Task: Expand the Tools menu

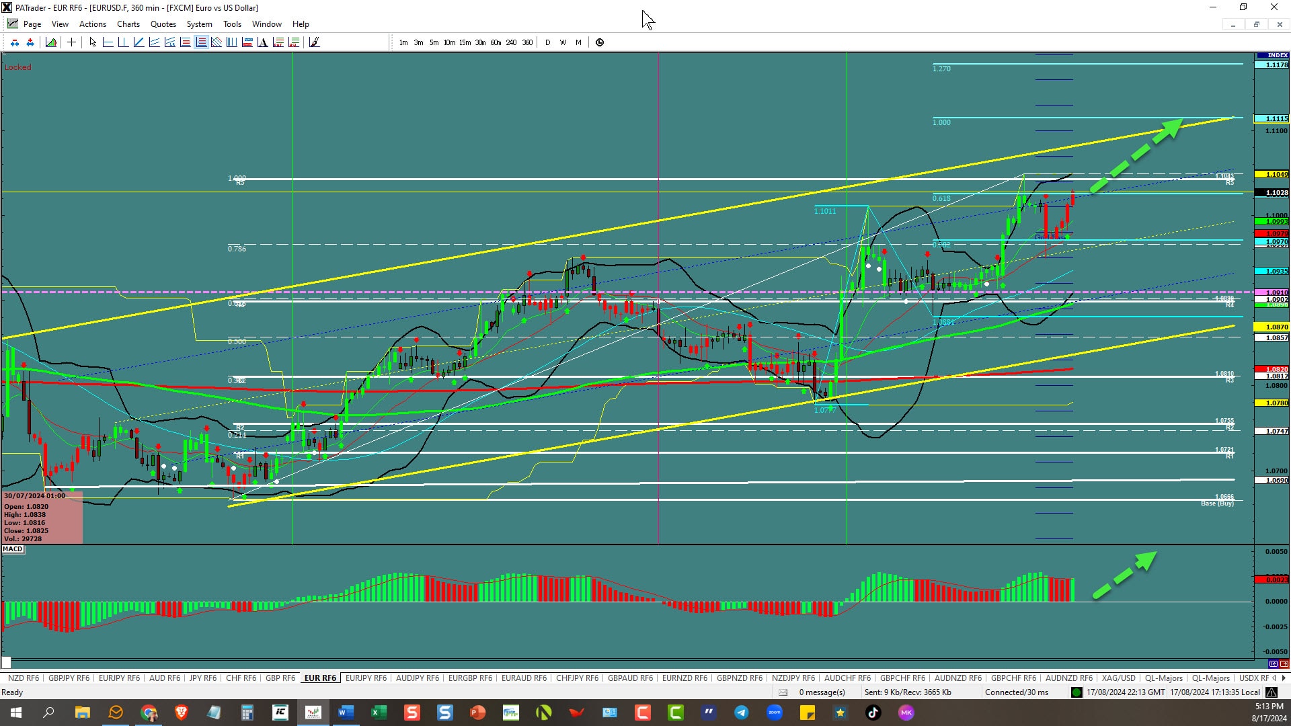Action: coord(232,24)
